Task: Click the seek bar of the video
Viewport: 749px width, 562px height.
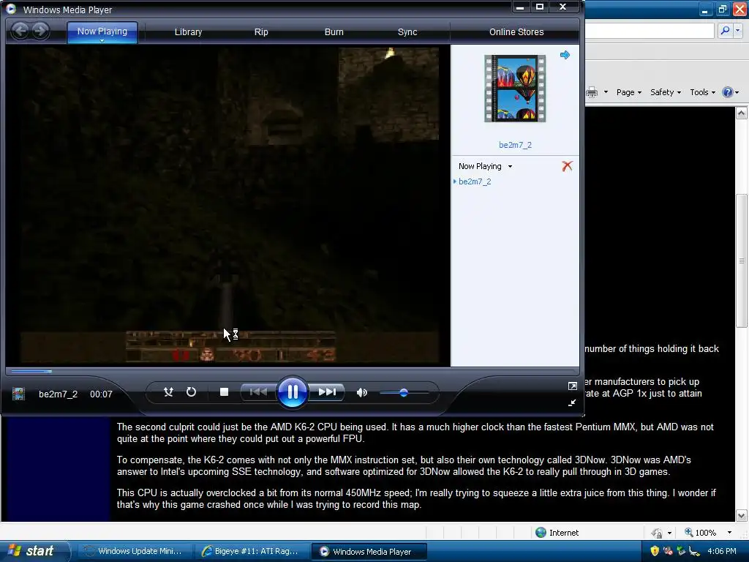Action: pos(293,371)
